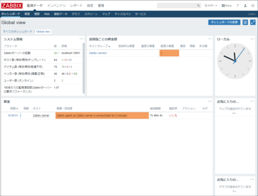Toggle fullscreen mode with the expand icon
This screenshot has height=196, width=258.
coord(253,22)
